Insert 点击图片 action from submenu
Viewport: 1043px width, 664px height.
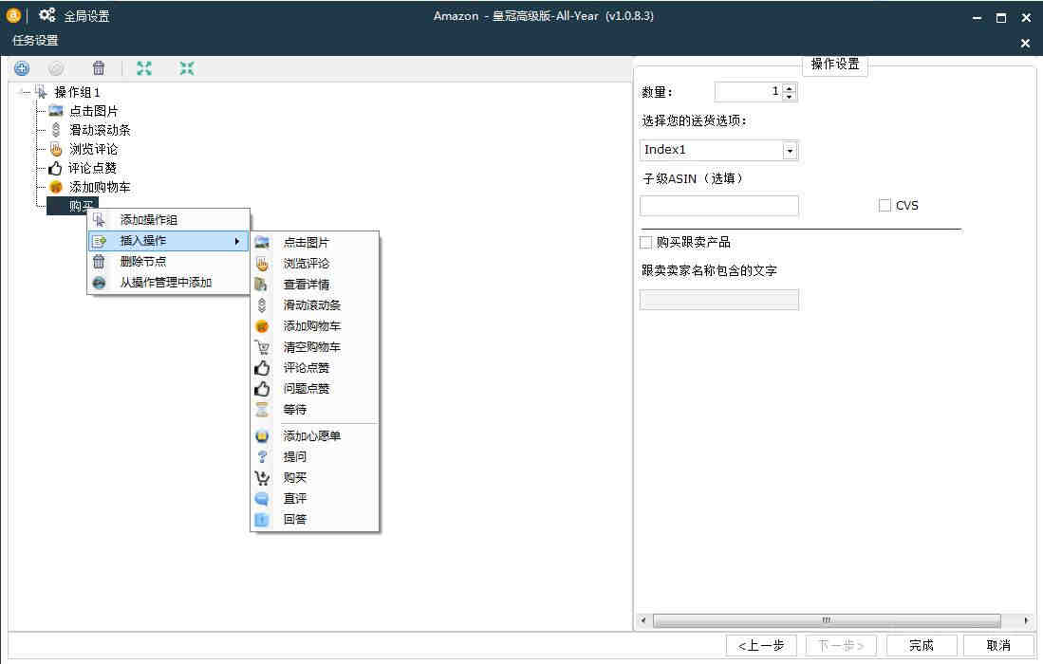(315, 243)
